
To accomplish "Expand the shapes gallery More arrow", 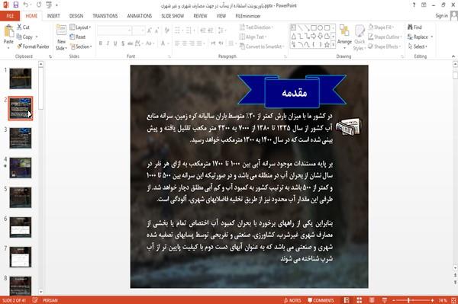I will 334,45.
